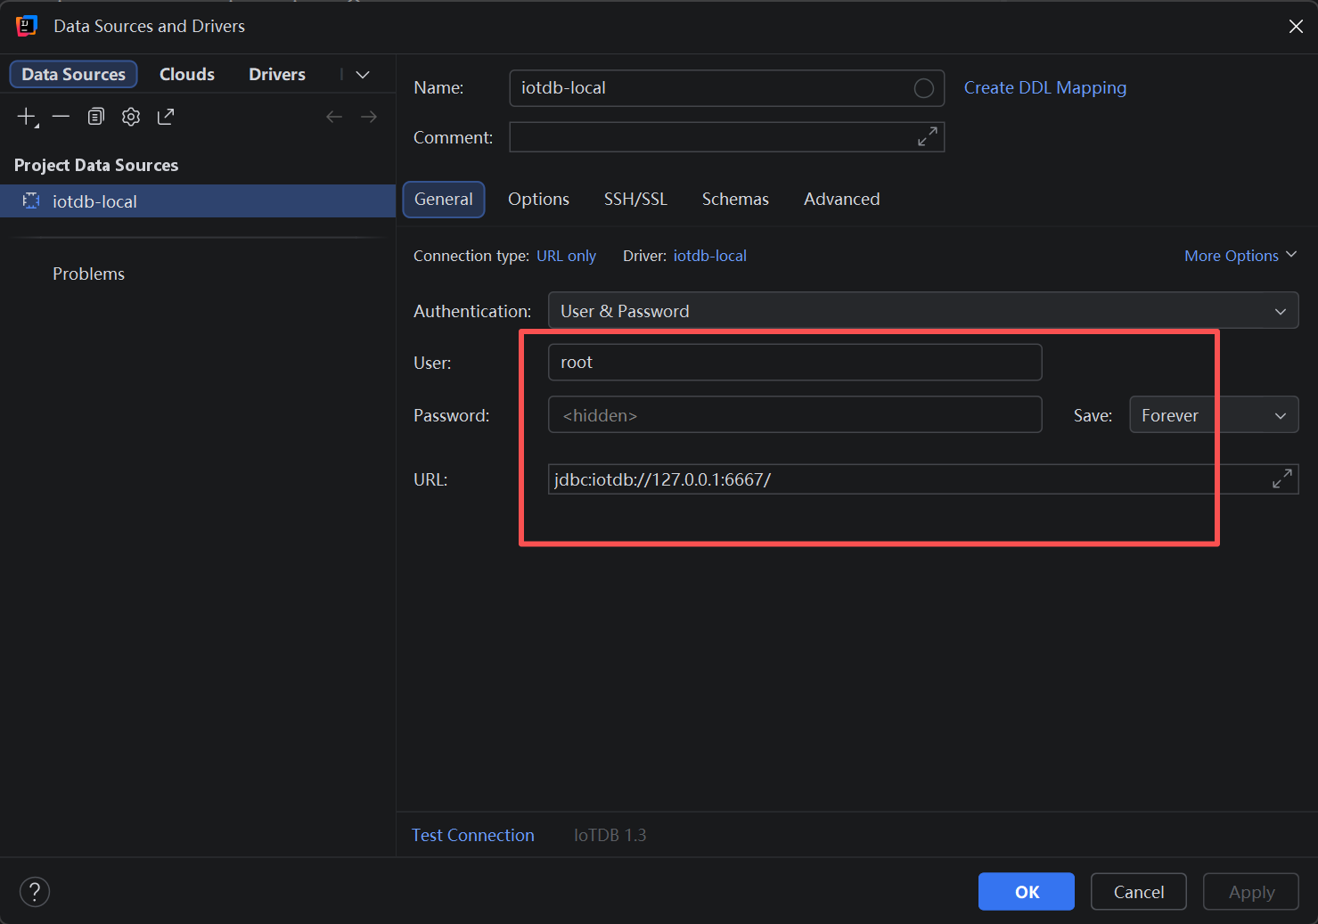Click the JetBrains app icon in title bar
Viewport: 1318px width, 924px height.
(x=27, y=26)
